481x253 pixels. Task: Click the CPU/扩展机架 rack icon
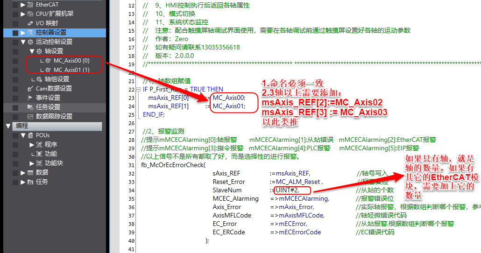(x=31, y=14)
